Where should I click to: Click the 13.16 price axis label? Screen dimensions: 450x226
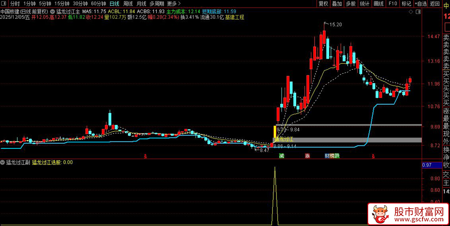(x=433, y=61)
